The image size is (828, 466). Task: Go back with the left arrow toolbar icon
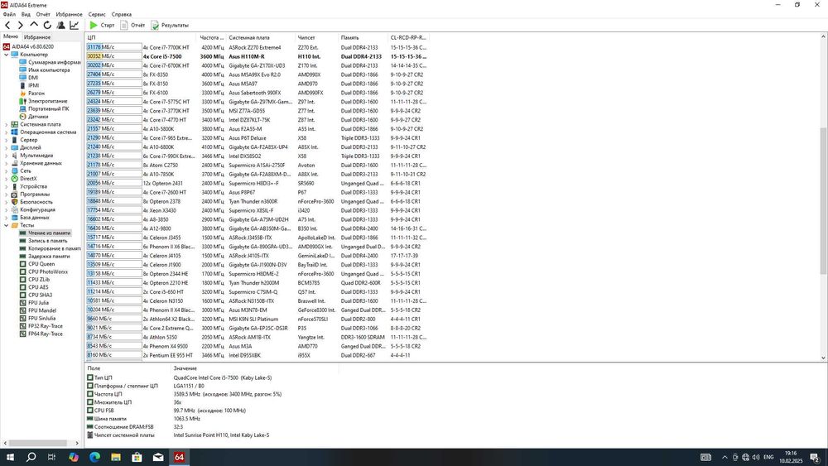[x=7, y=25]
